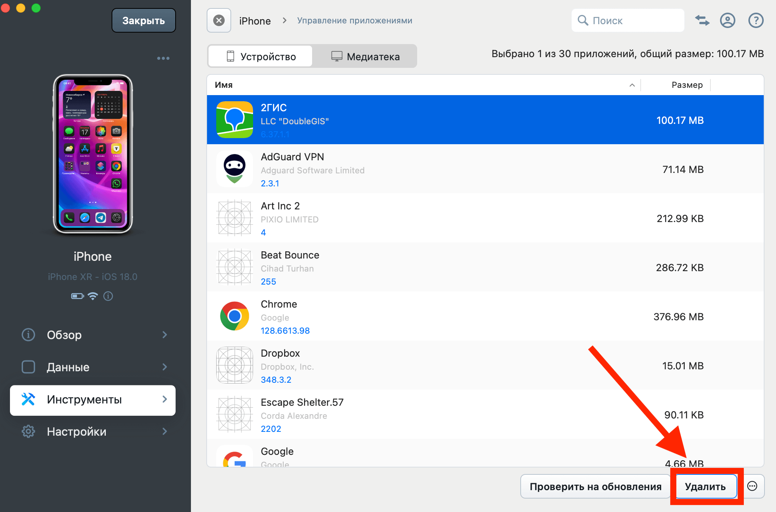Expand the Обзор sidebar section
Screen dimensions: 776x512
pyautogui.click(x=92, y=335)
